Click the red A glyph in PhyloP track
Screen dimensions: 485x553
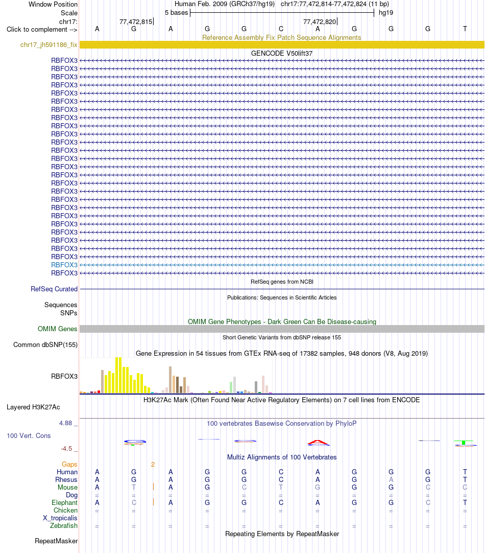[x=318, y=442]
